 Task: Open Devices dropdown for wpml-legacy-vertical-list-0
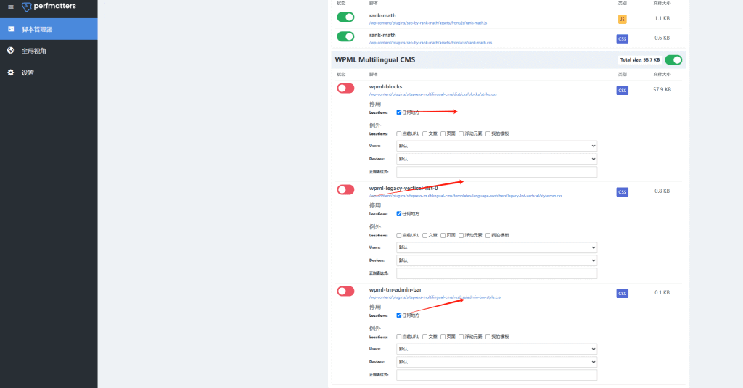(x=496, y=260)
